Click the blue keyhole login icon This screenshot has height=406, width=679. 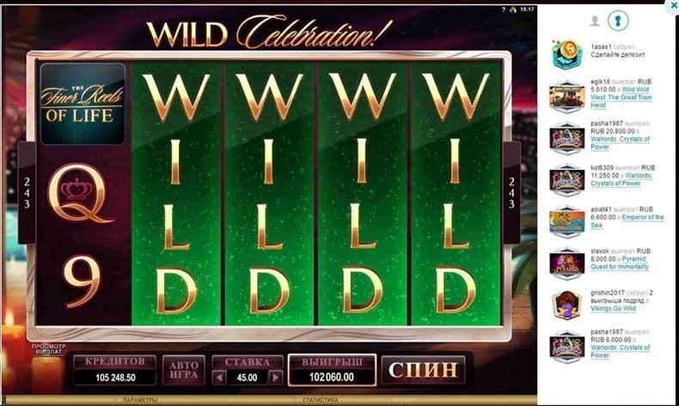click(x=618, y=21)
